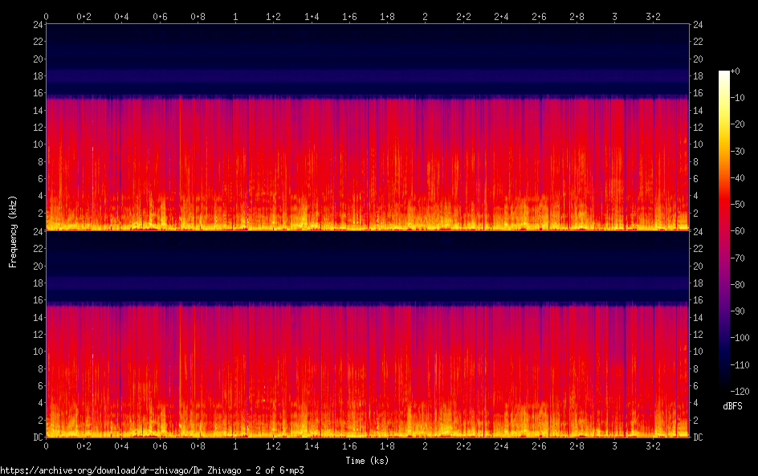Click the 'DC' label at the bottom-left corner

(x=36, y=437)
